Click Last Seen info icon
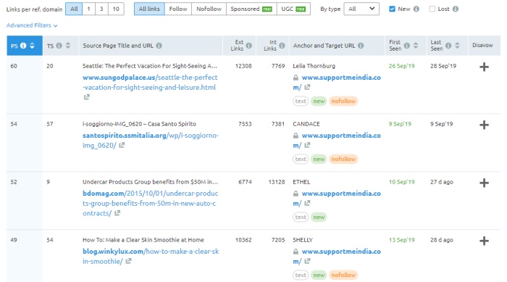 pyautogui.click(x=448, y=46)
